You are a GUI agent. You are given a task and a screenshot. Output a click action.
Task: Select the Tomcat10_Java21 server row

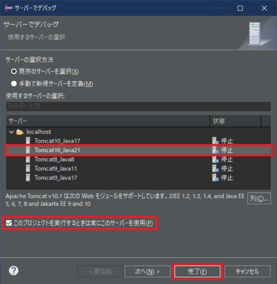138,150
